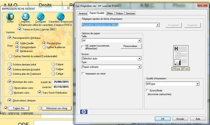
Task: Click the Enregistrer button
Action: point(174,25)
